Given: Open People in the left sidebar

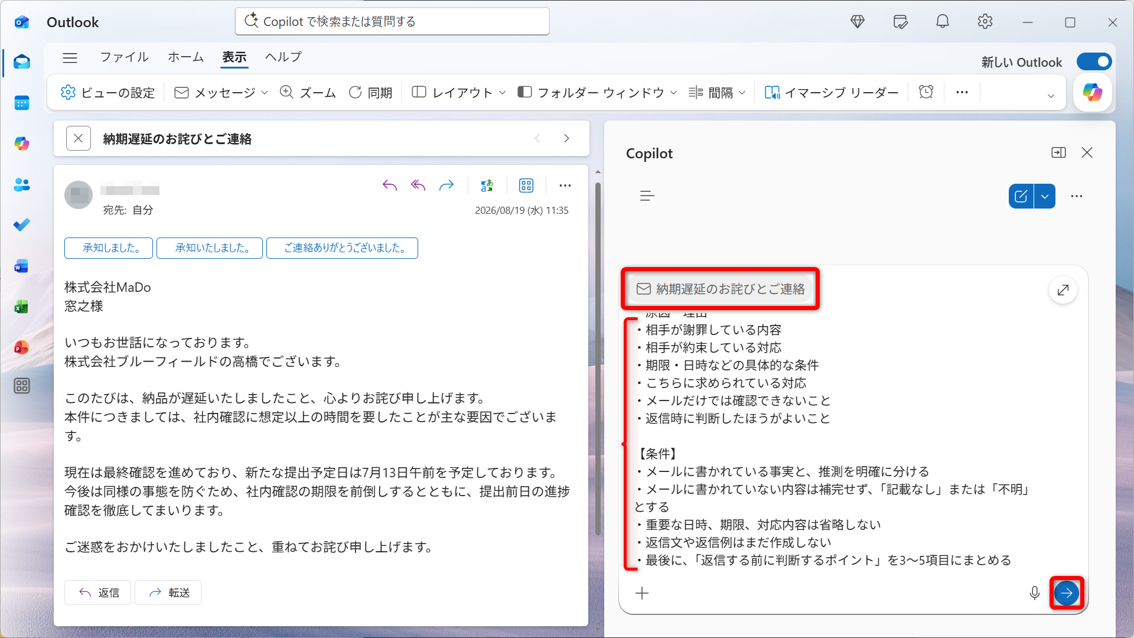Looking at the screenshot, I should click(x=22, y=184).
